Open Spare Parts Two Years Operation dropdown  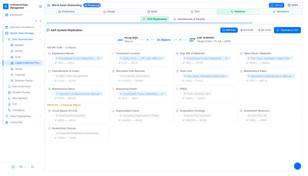[270, 58]
